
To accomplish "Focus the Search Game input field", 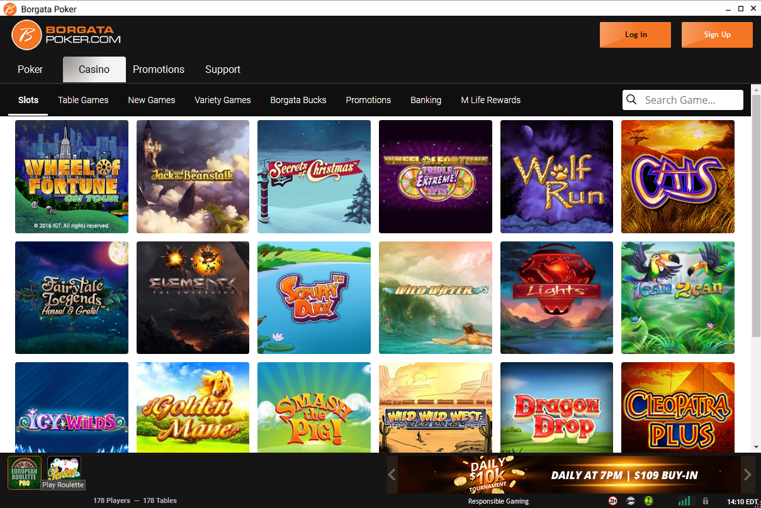I will [683, 100].
